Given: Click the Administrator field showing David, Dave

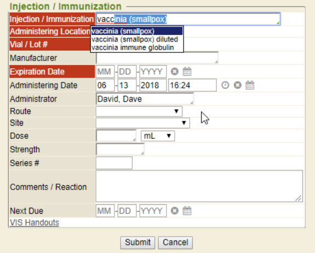Looking at the screenshot, I should click(145, 99).
